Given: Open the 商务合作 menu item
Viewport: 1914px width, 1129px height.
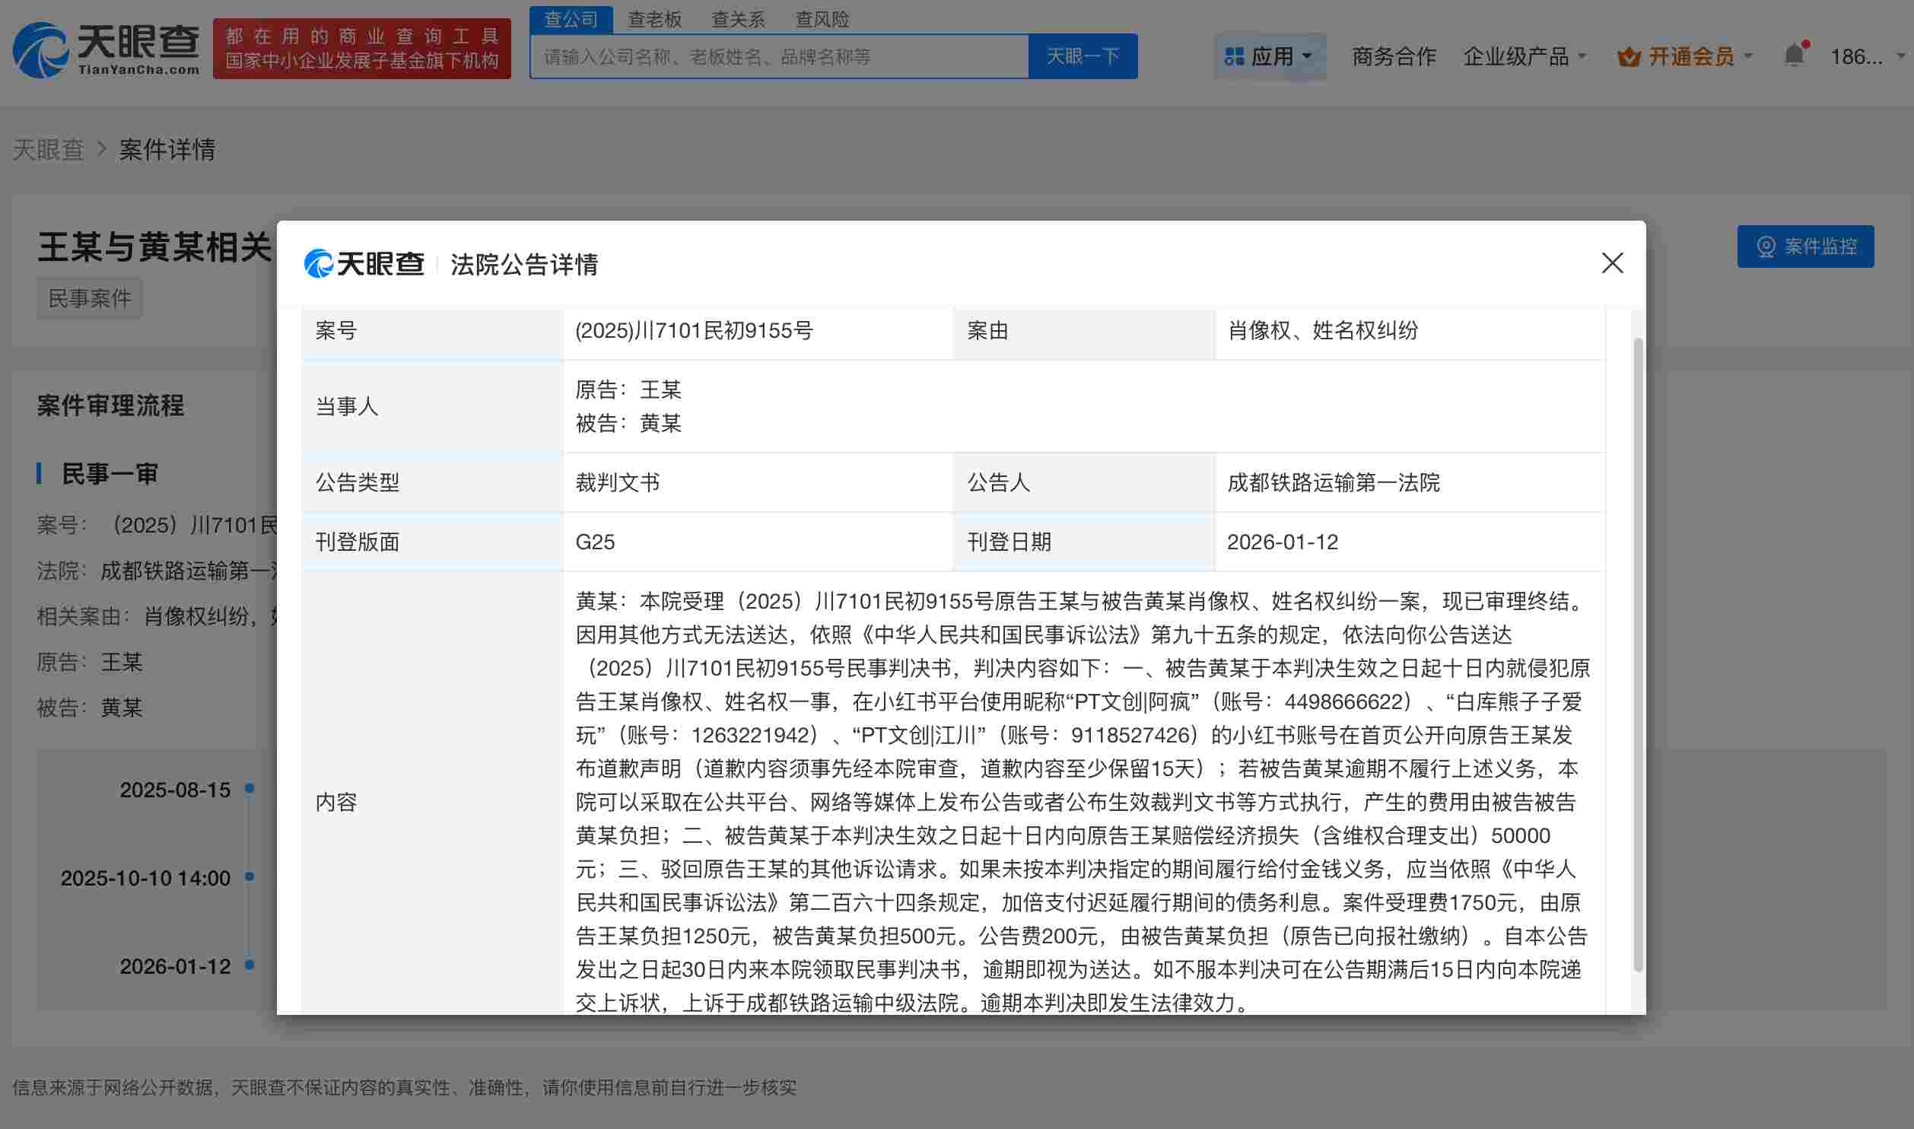Looking at the screenshot, I should point(1393,56).
